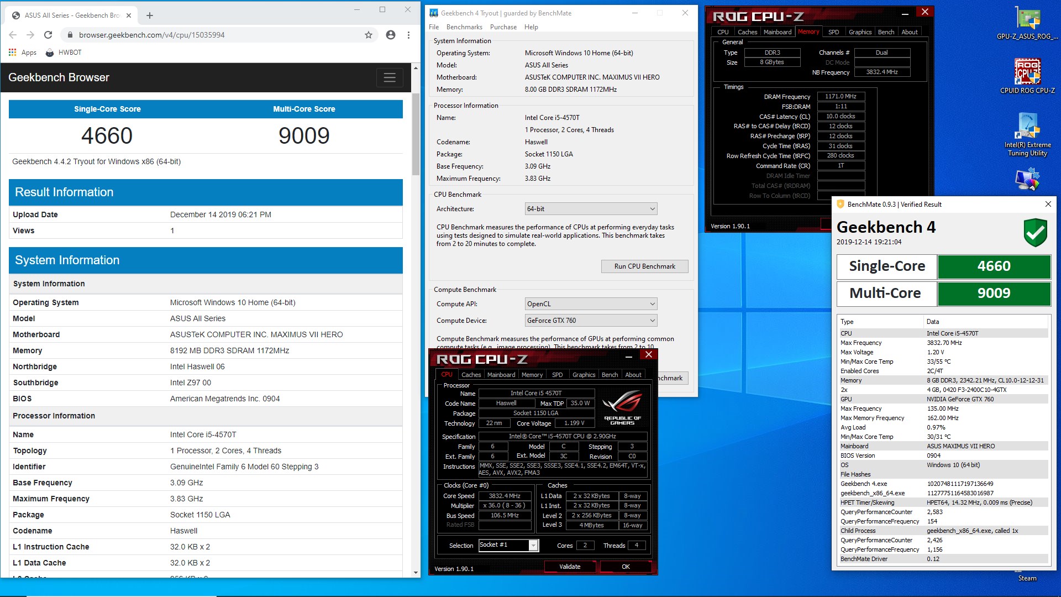This screenshot has height=597, width=1061.
Task: Minimize the Memory CPU-Z window
Action: click(905, 13)
